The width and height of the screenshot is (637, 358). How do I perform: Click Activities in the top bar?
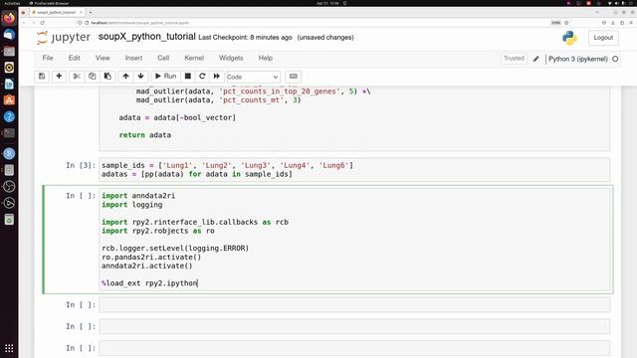(x=12, y=3)
